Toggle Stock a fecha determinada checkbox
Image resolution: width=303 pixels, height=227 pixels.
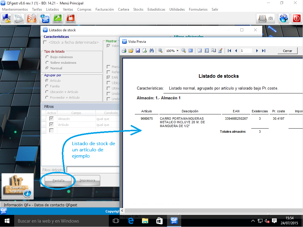pos(45,42)
